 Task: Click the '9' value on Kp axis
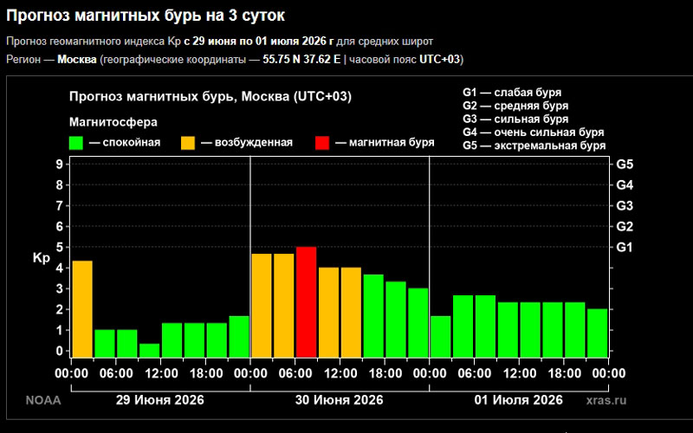coord(60,165)
